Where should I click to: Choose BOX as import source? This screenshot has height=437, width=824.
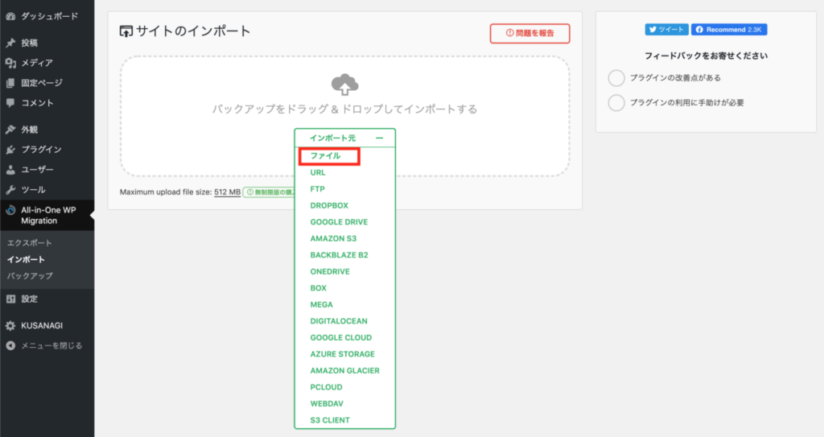tap(318, 288)
